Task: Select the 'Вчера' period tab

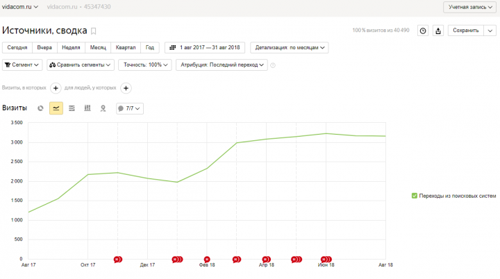Action: coord(44,47)
